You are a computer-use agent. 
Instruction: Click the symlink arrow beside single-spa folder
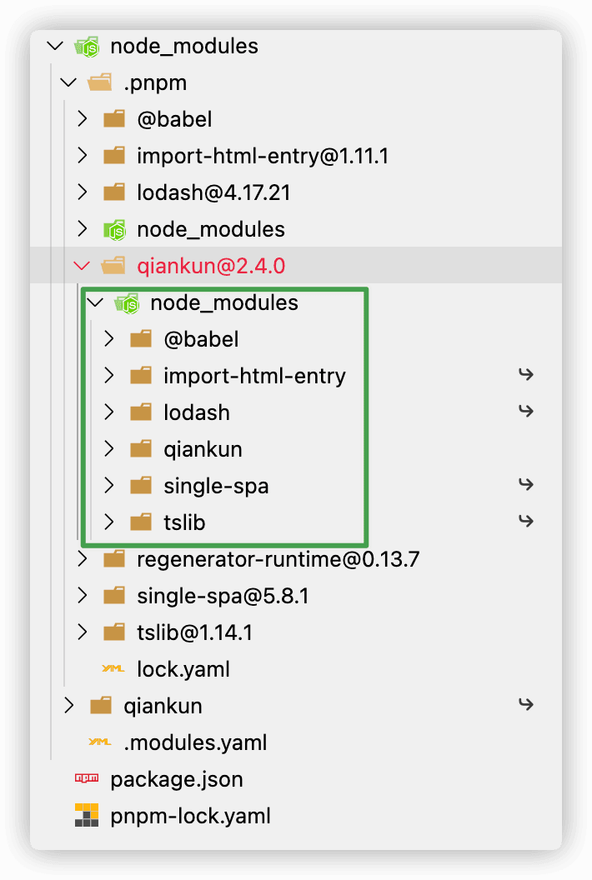pyautogui.click(x=525, y=485)
